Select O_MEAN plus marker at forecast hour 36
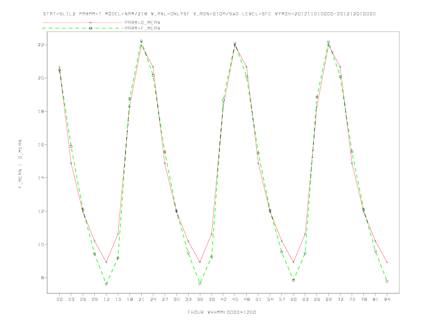The height and width of the screenshot is (326, 422). pyautogui.click(x=200, y=262)
